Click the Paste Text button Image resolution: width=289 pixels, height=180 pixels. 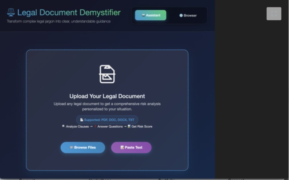pos(131,147)
